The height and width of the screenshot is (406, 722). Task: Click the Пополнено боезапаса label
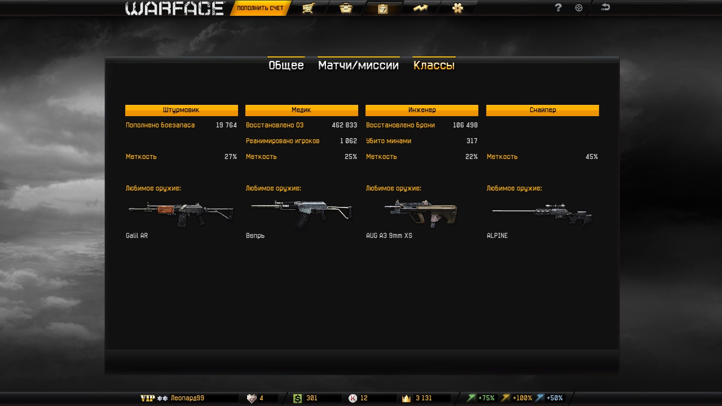pyautogui.click(x=160, y=125)
